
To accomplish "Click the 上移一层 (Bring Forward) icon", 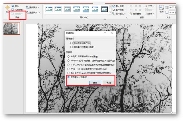I will 131,6.
